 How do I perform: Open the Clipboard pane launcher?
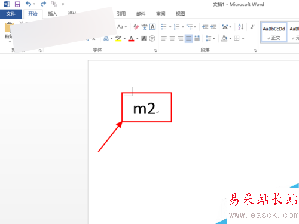point(40,51)
